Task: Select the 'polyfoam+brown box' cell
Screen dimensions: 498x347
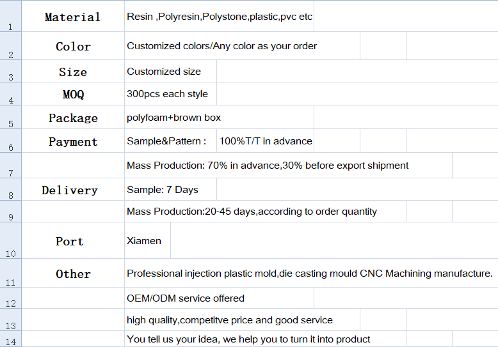Action: (x=219, y=117)
